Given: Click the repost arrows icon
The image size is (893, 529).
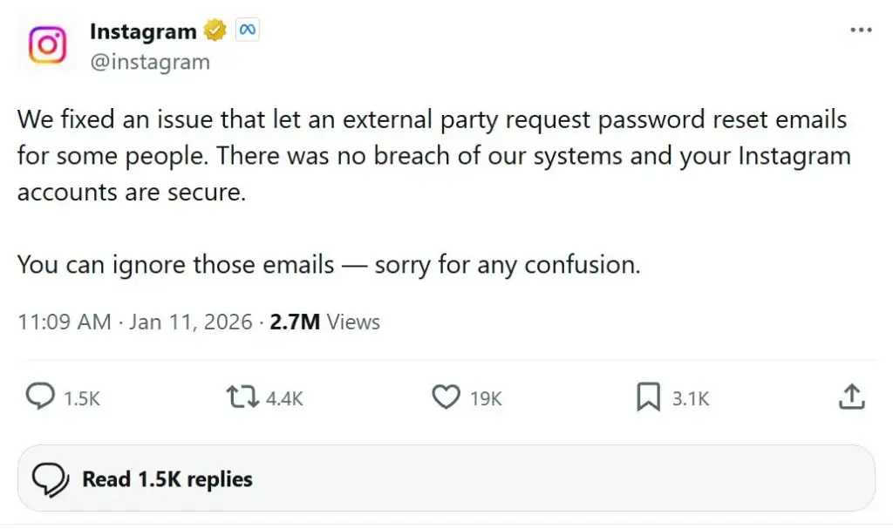Looking at the screenshot, I should 242,398.
